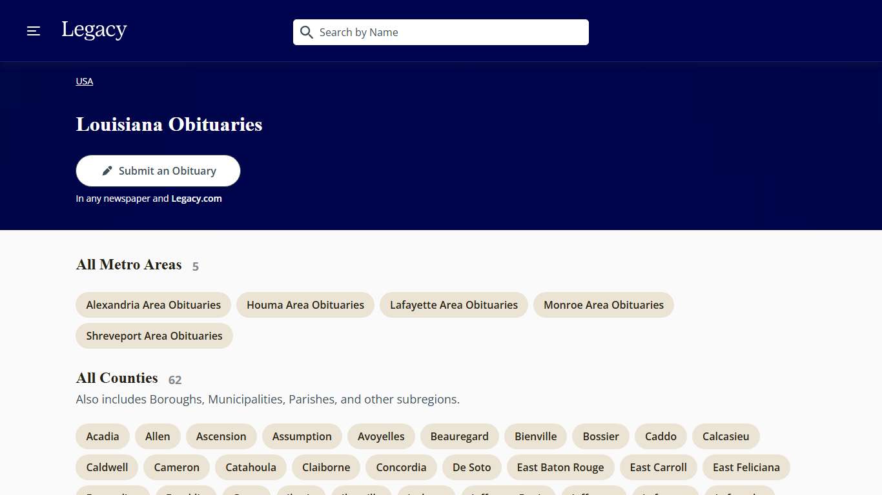This screenshot has width=882, height=495.
Task: Pick the Avoyelles county chip
Action: (x=381, y=436)
